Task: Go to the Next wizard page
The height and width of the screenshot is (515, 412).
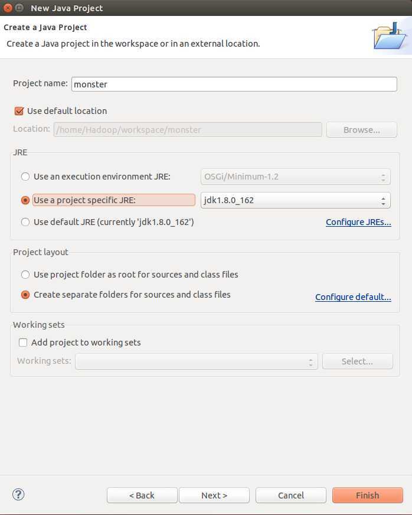Action: [x=214, y=496]
